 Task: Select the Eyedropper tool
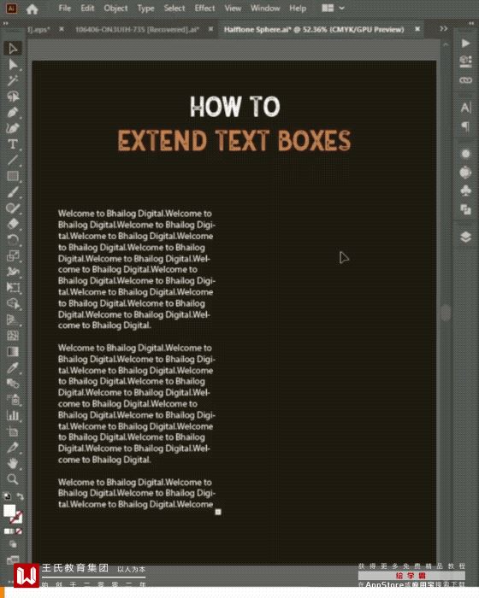[x=13, y=367]
